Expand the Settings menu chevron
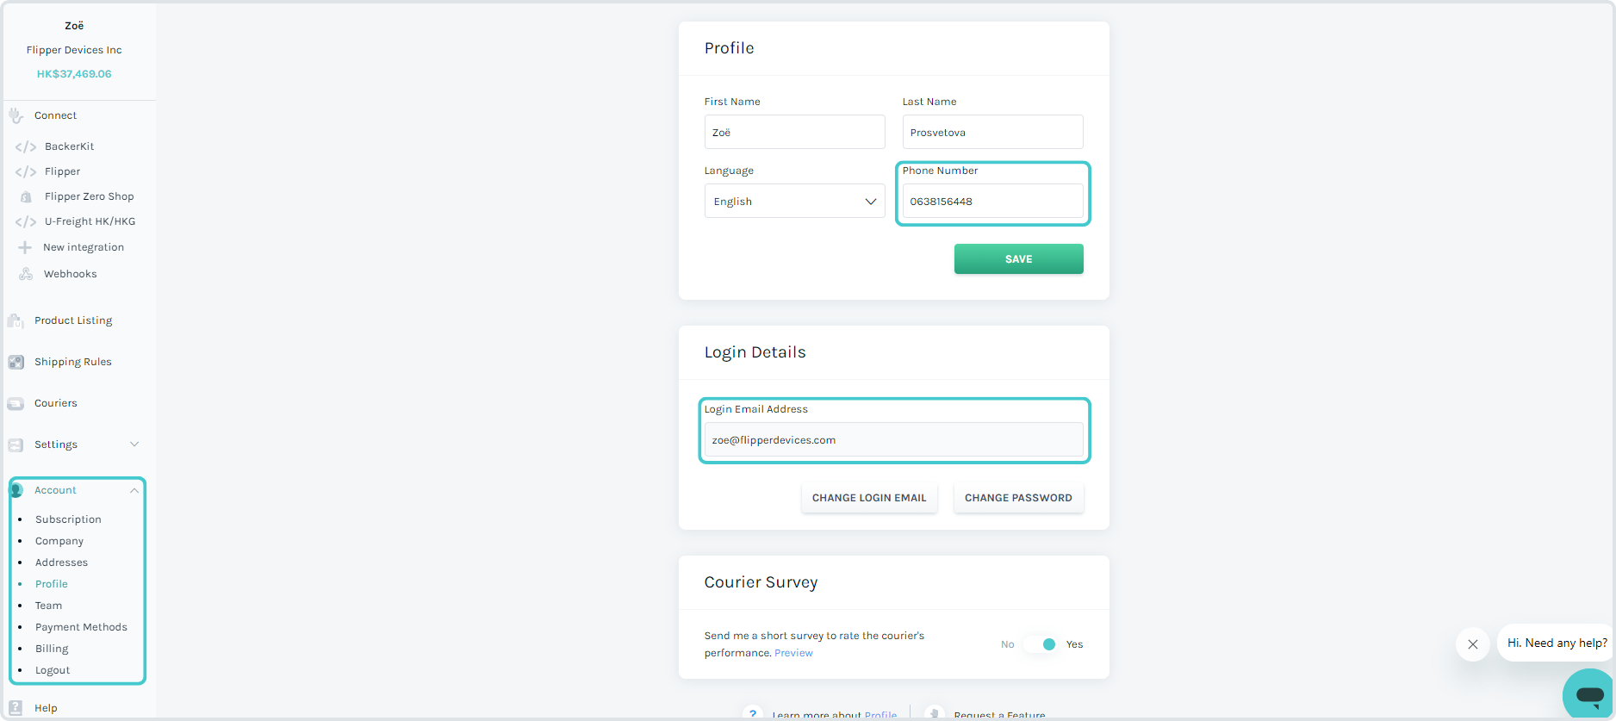This screenshot has height=721, width=1616. [x=134, y=444]
